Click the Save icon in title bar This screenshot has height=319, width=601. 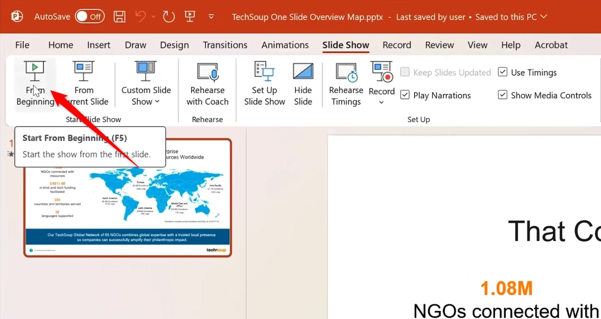(119, 17)
